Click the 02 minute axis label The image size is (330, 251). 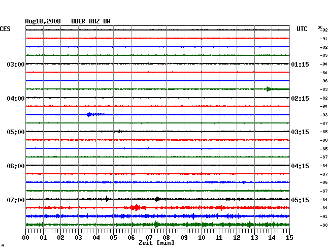(60, 238)
